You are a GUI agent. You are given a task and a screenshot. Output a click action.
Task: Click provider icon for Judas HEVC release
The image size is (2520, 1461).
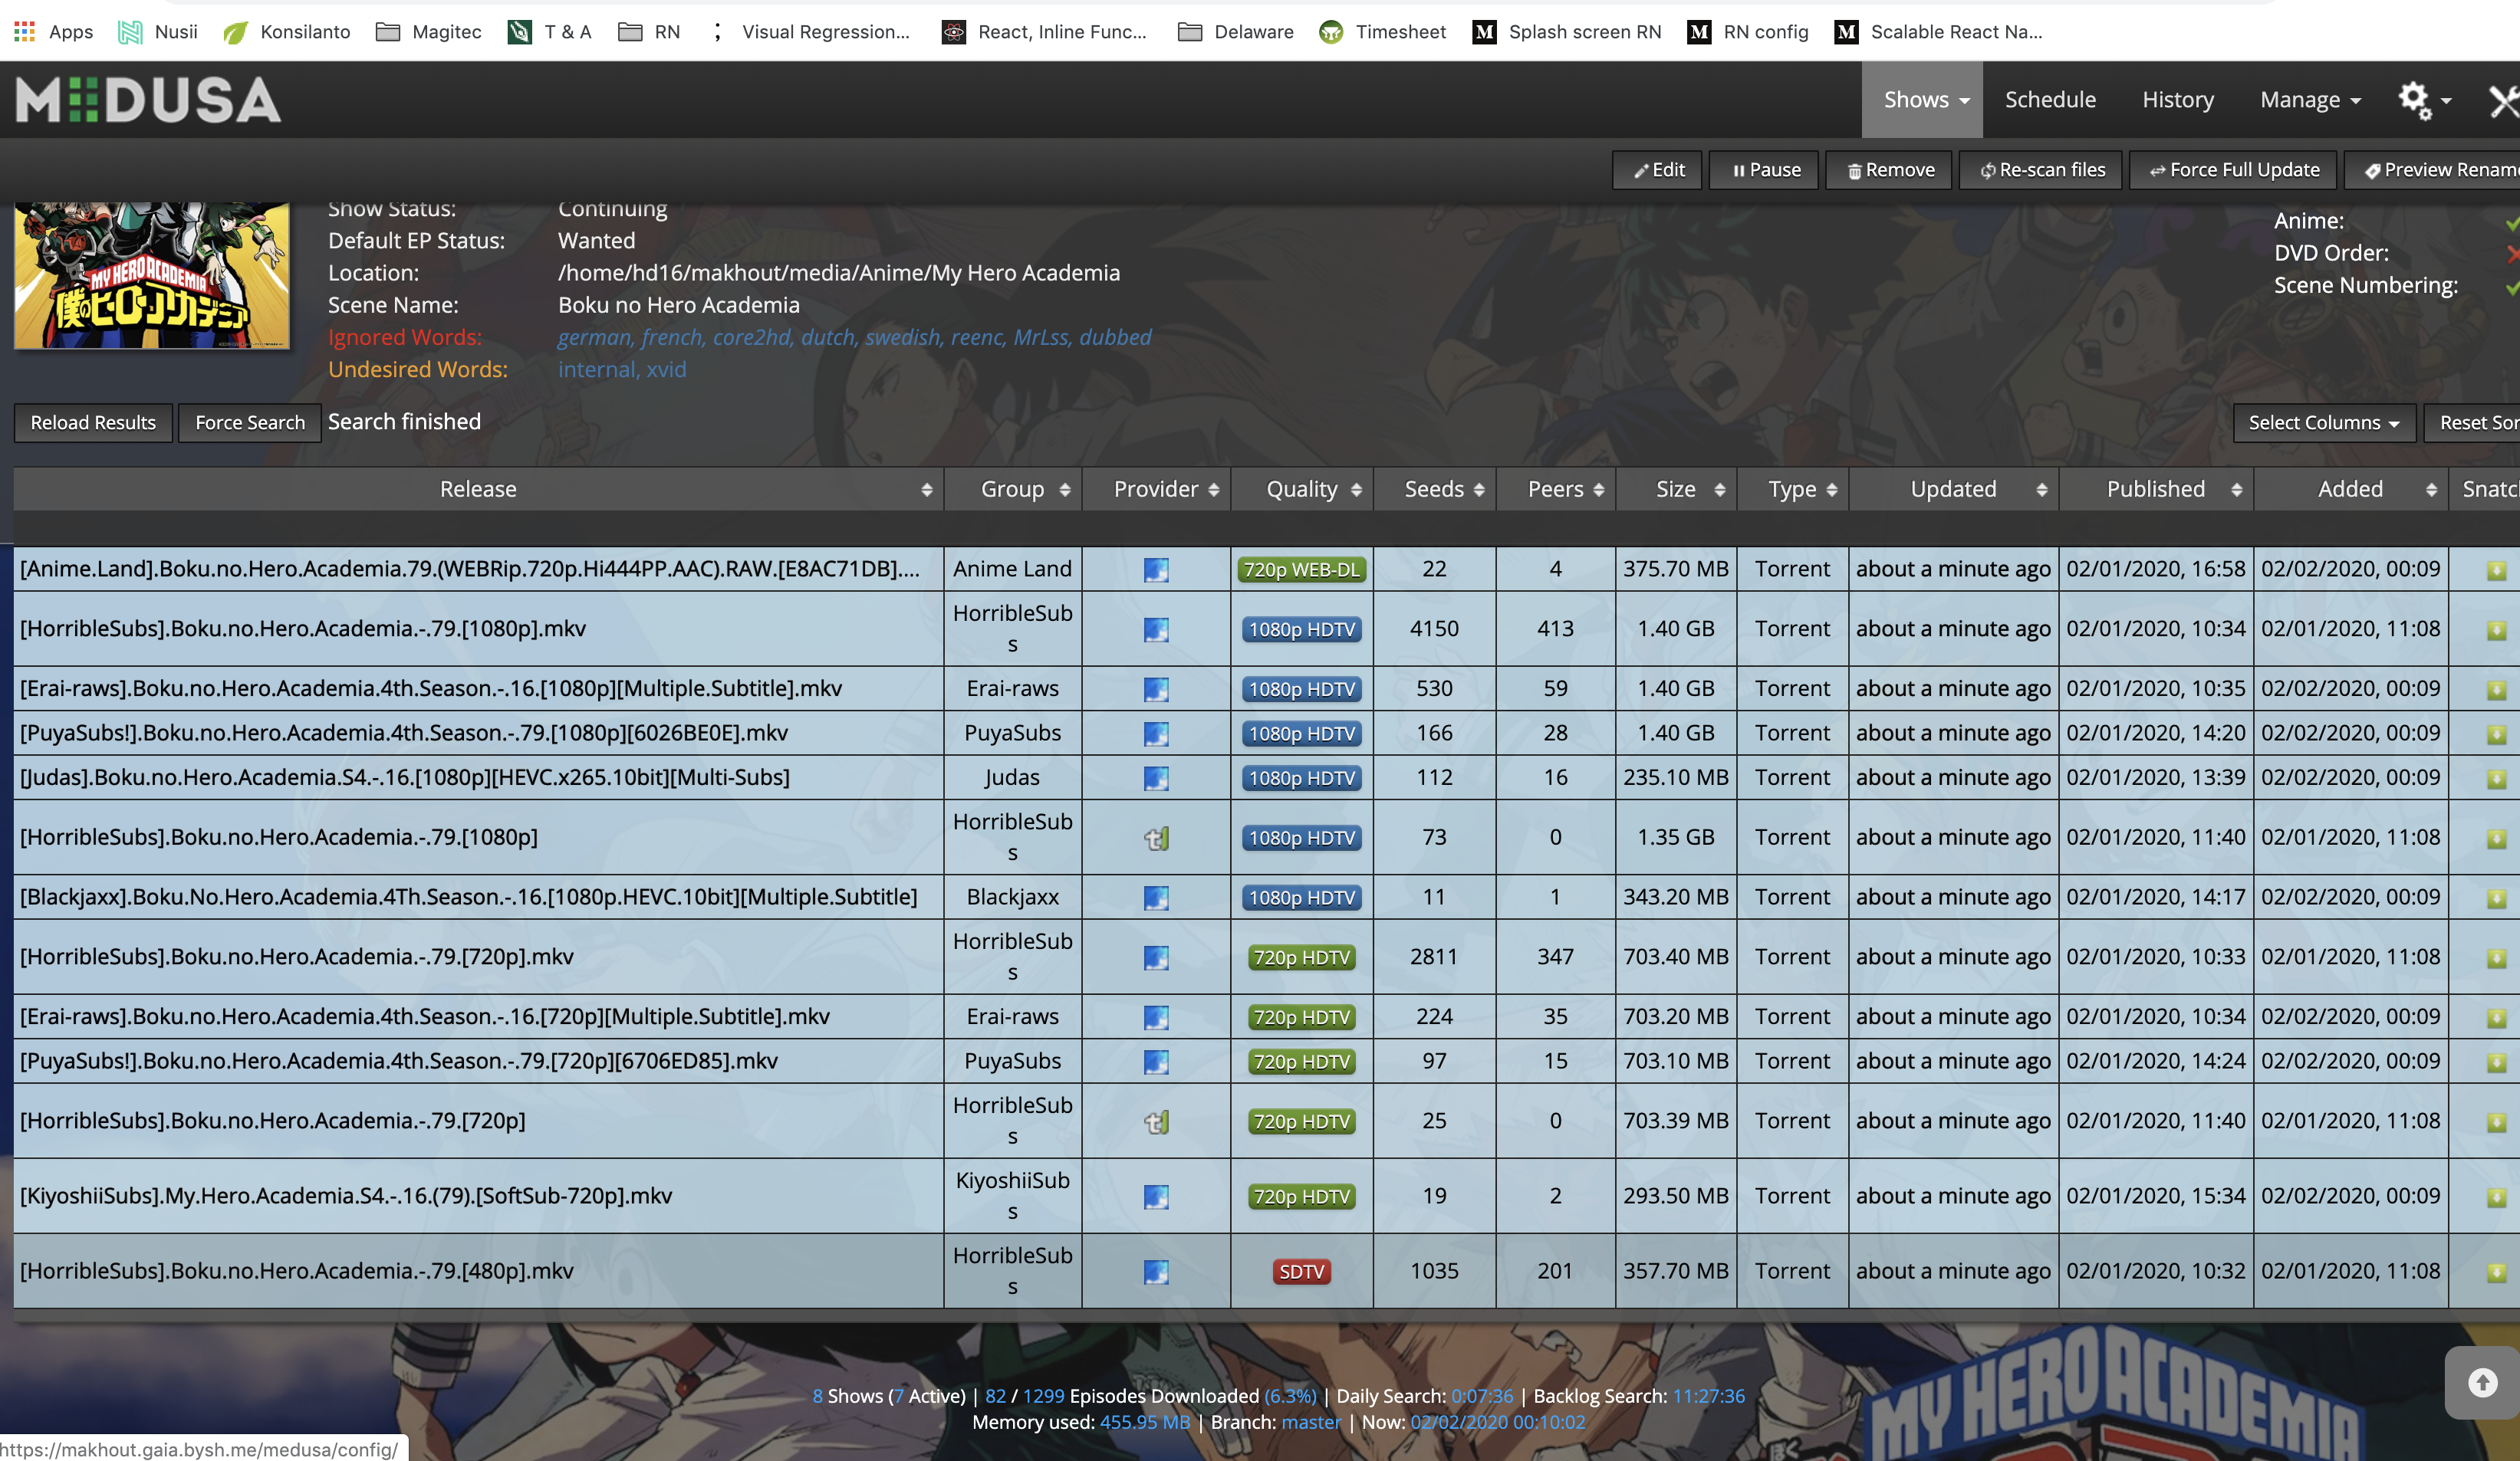click(x=1156, y=777)
